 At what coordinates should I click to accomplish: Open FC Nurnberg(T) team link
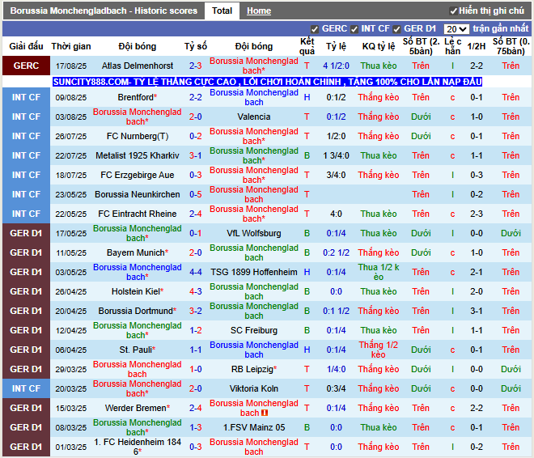pos(138,136)
